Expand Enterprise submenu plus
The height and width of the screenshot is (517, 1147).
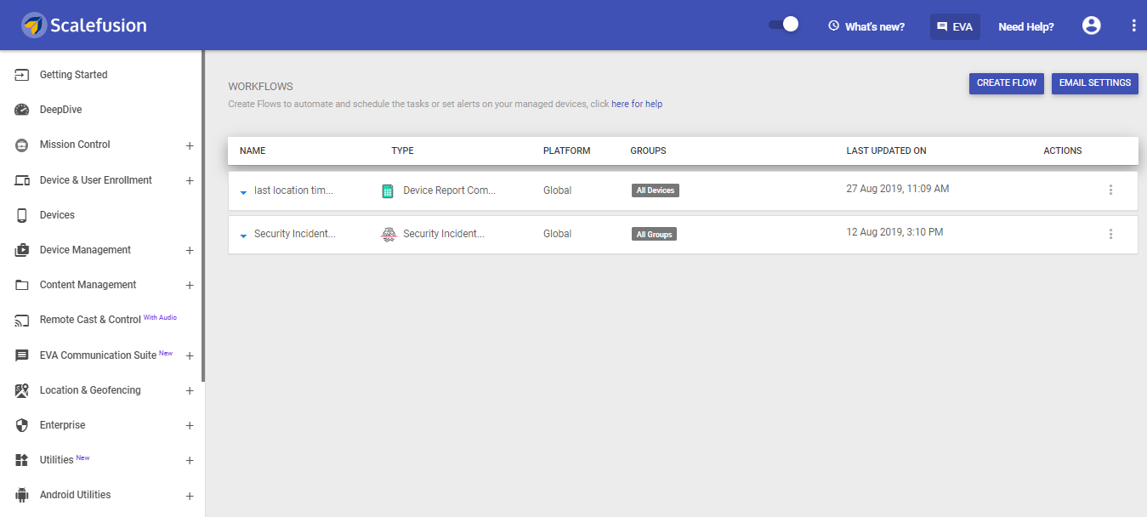pyautogui.click(x=190, y=426)
